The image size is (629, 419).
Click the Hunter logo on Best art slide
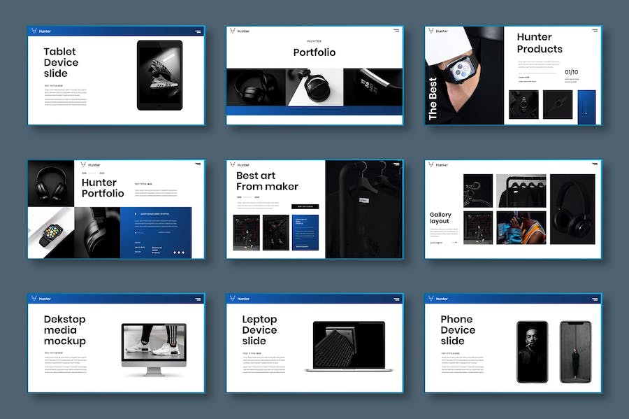tap(240, 165)
